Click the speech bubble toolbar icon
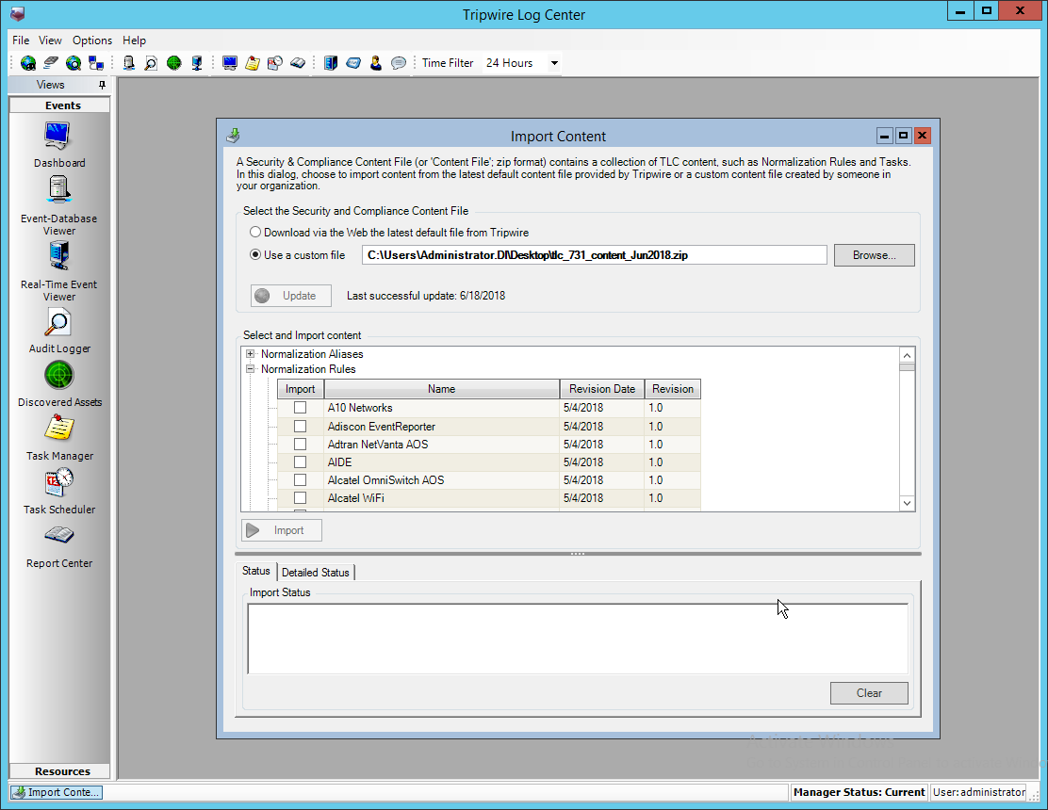1048x810 pixels. (x=399, y=63)
